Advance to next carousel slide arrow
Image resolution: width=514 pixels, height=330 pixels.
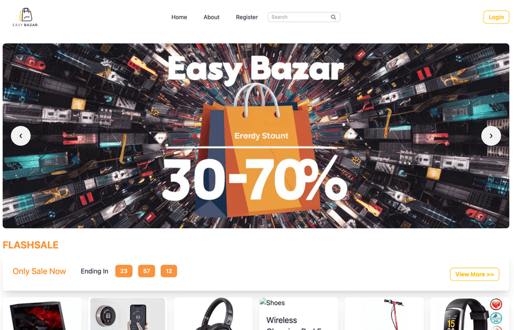pyautogui.click(x=491, y=136)
